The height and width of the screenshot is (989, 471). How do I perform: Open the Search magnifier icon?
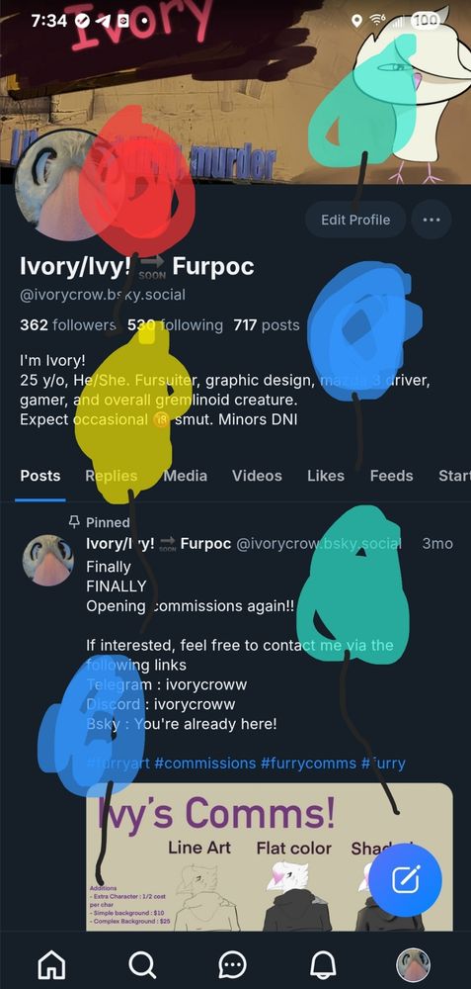click(143, 963)
